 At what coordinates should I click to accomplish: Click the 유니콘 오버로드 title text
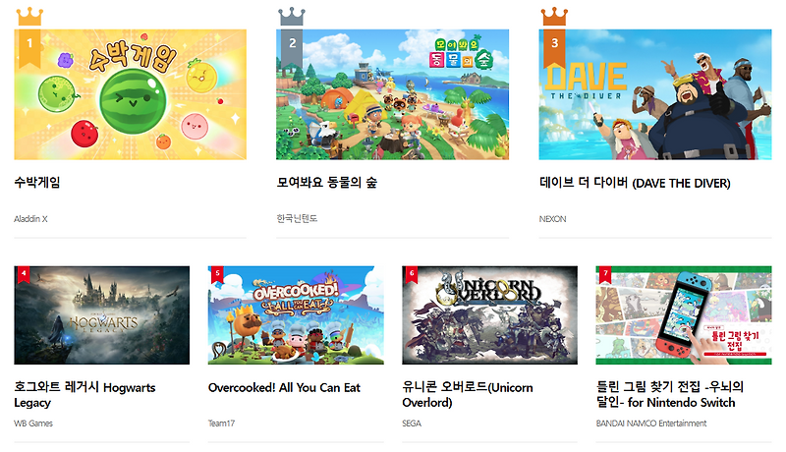click(468, 395)
